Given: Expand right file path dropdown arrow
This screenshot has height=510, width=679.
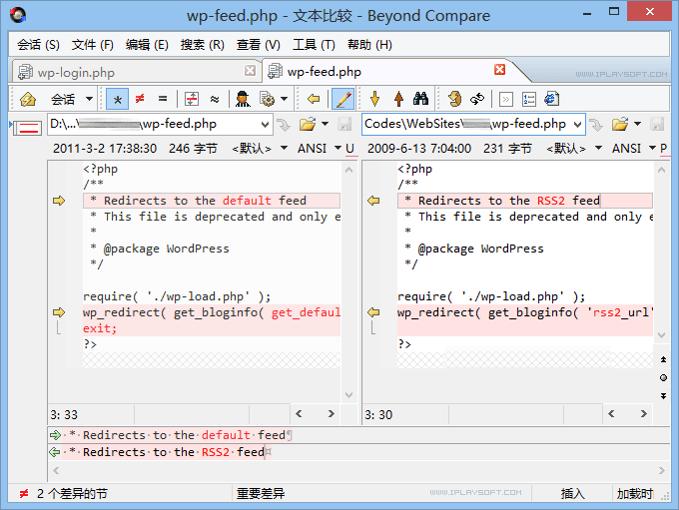Looking at the screenshot, I should [x=578, y=125].
